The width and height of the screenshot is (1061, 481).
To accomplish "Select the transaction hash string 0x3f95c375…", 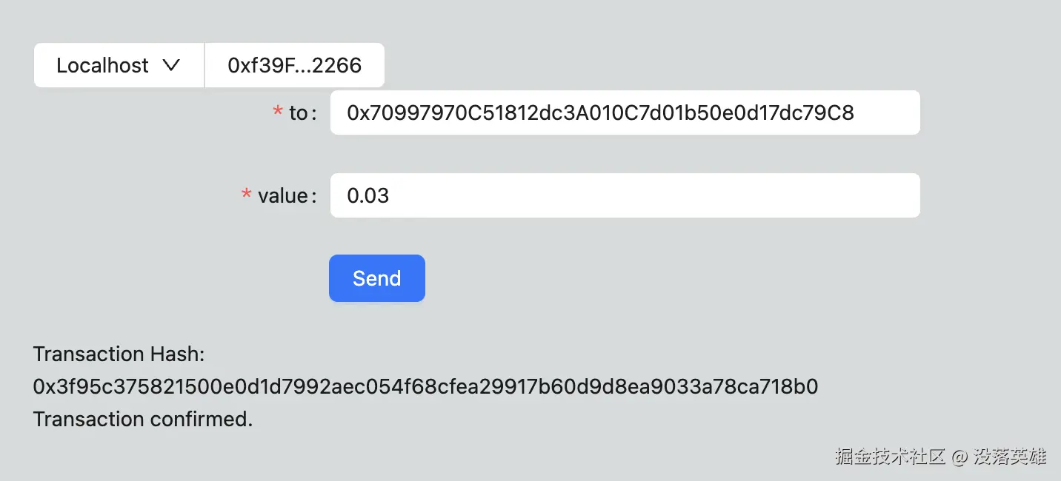I will (x=425, y=386).
